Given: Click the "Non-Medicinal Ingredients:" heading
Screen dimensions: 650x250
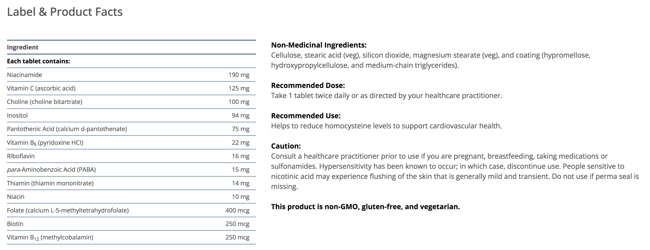Looking at the screenshot, I should (x=319, y=45).
